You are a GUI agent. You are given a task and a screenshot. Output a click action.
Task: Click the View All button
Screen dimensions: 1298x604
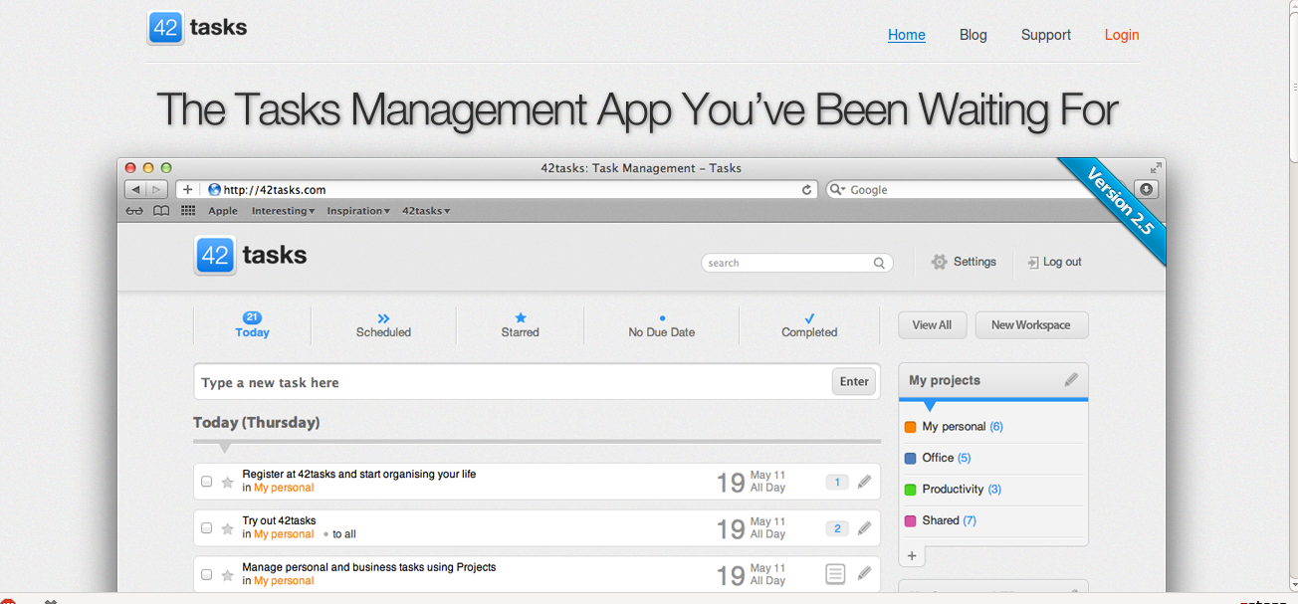click(x=932, y=325)
